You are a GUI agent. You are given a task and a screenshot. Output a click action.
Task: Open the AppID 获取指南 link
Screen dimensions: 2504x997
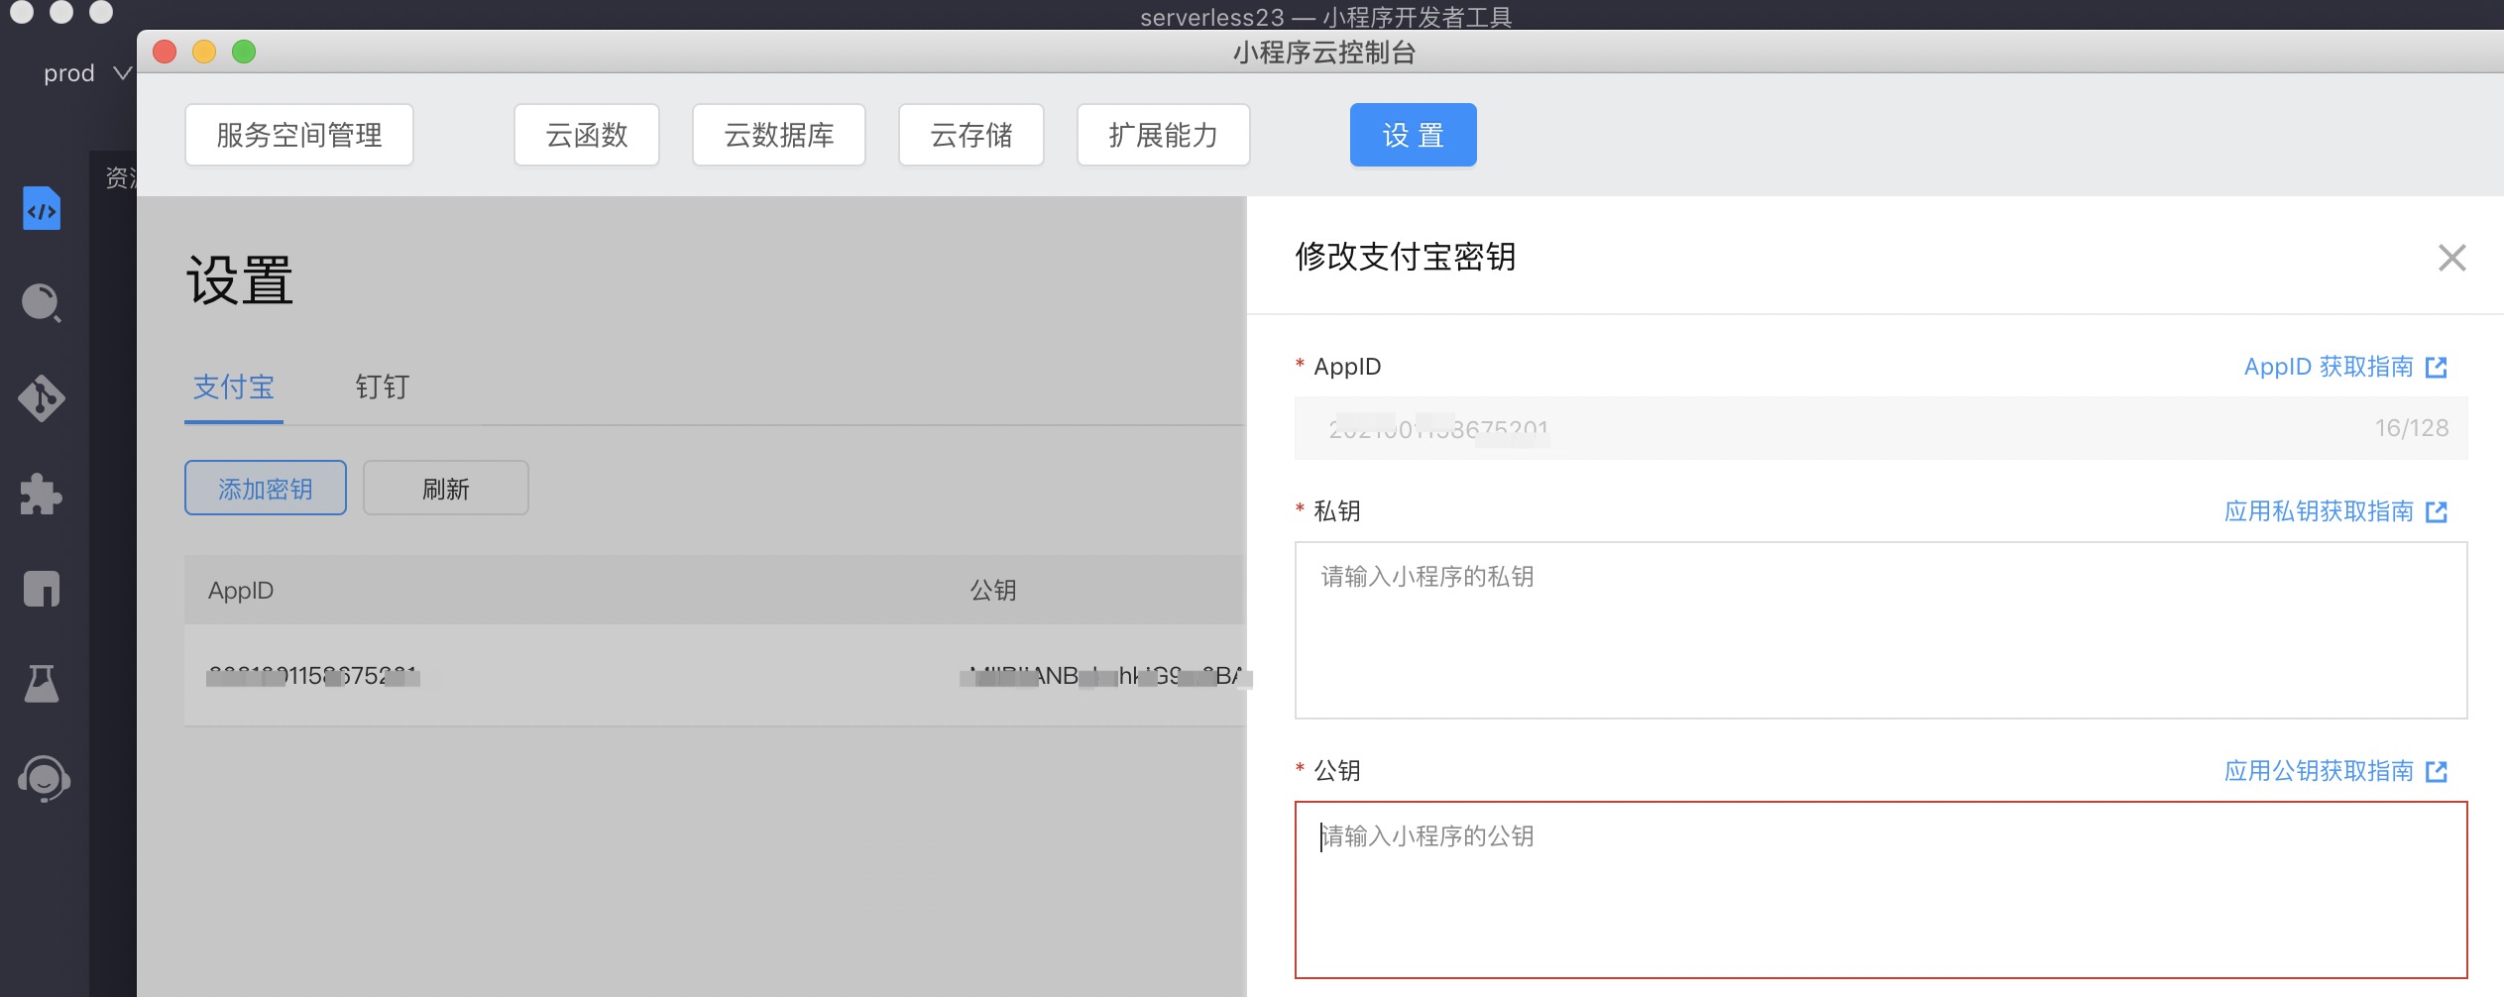tap(2329, 368)
